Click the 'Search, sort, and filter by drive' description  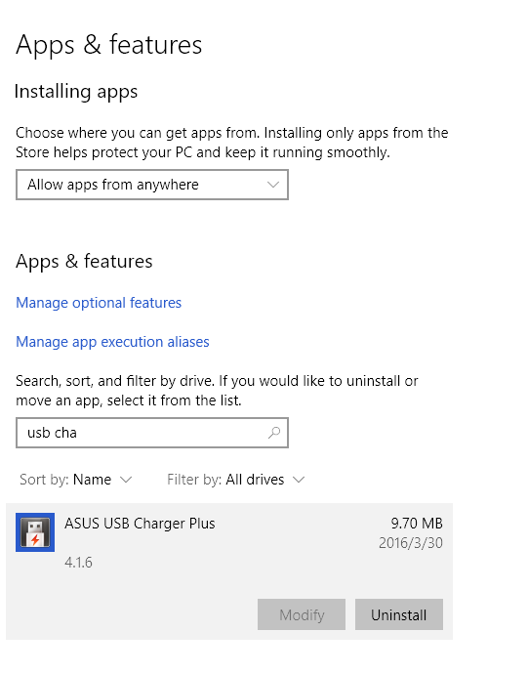click(217, 391)
